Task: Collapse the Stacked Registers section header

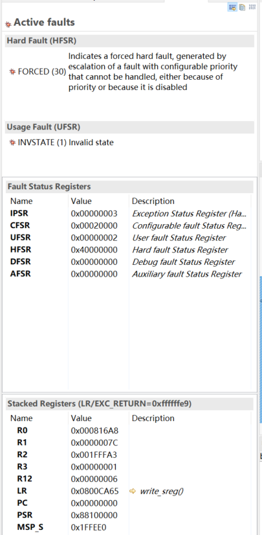Action: point(129,404)
